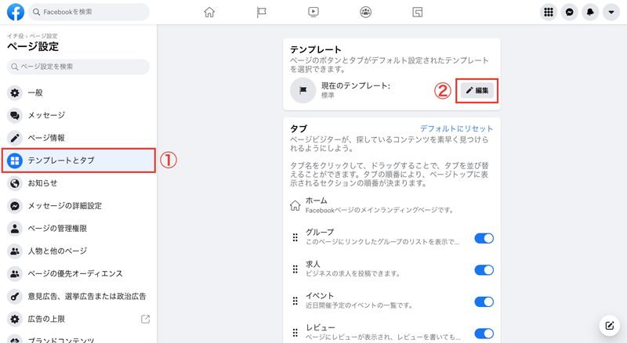Image resolution: width=627 pixels, height=343 pixels.
Task: Open the Groups icon in top bar
Action: point(365,12)
